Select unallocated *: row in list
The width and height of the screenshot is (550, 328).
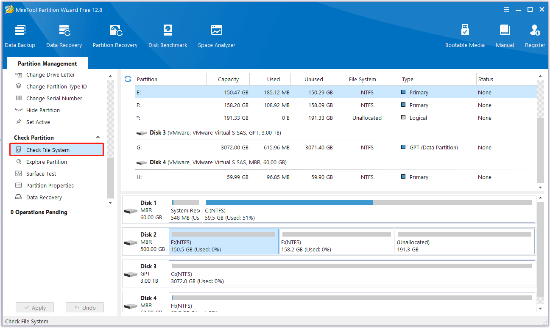point(336,118)
